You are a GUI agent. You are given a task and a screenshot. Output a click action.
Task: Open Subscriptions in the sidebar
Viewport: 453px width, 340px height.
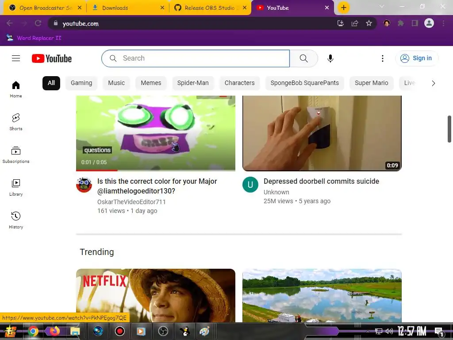coord(16,155)
